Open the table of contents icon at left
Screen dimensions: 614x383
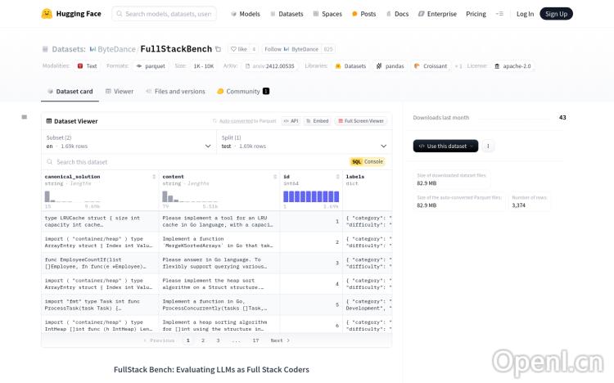click(x=25, y=117)
